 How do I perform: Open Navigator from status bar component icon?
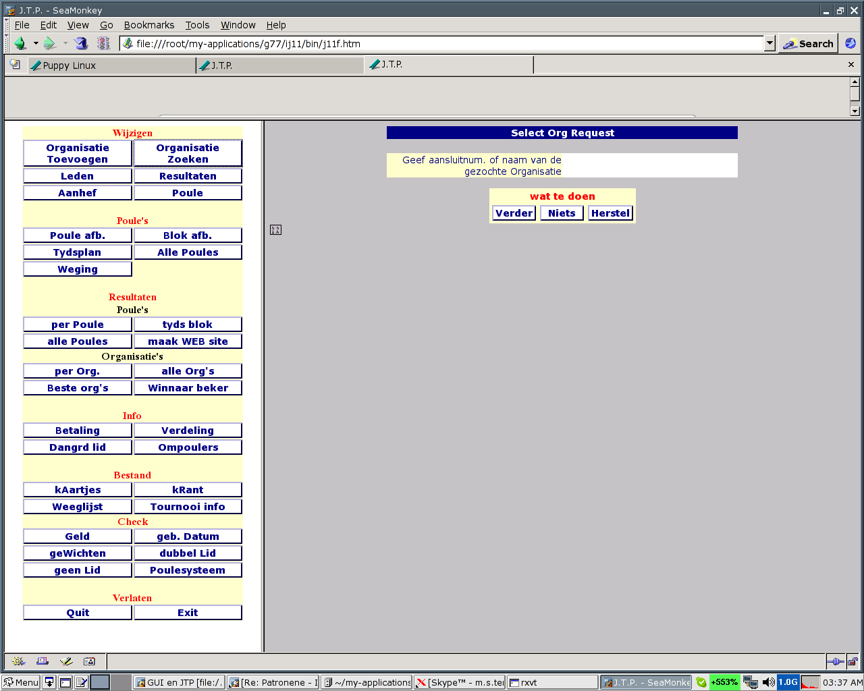pyautogui.click(x=19, y=661)
